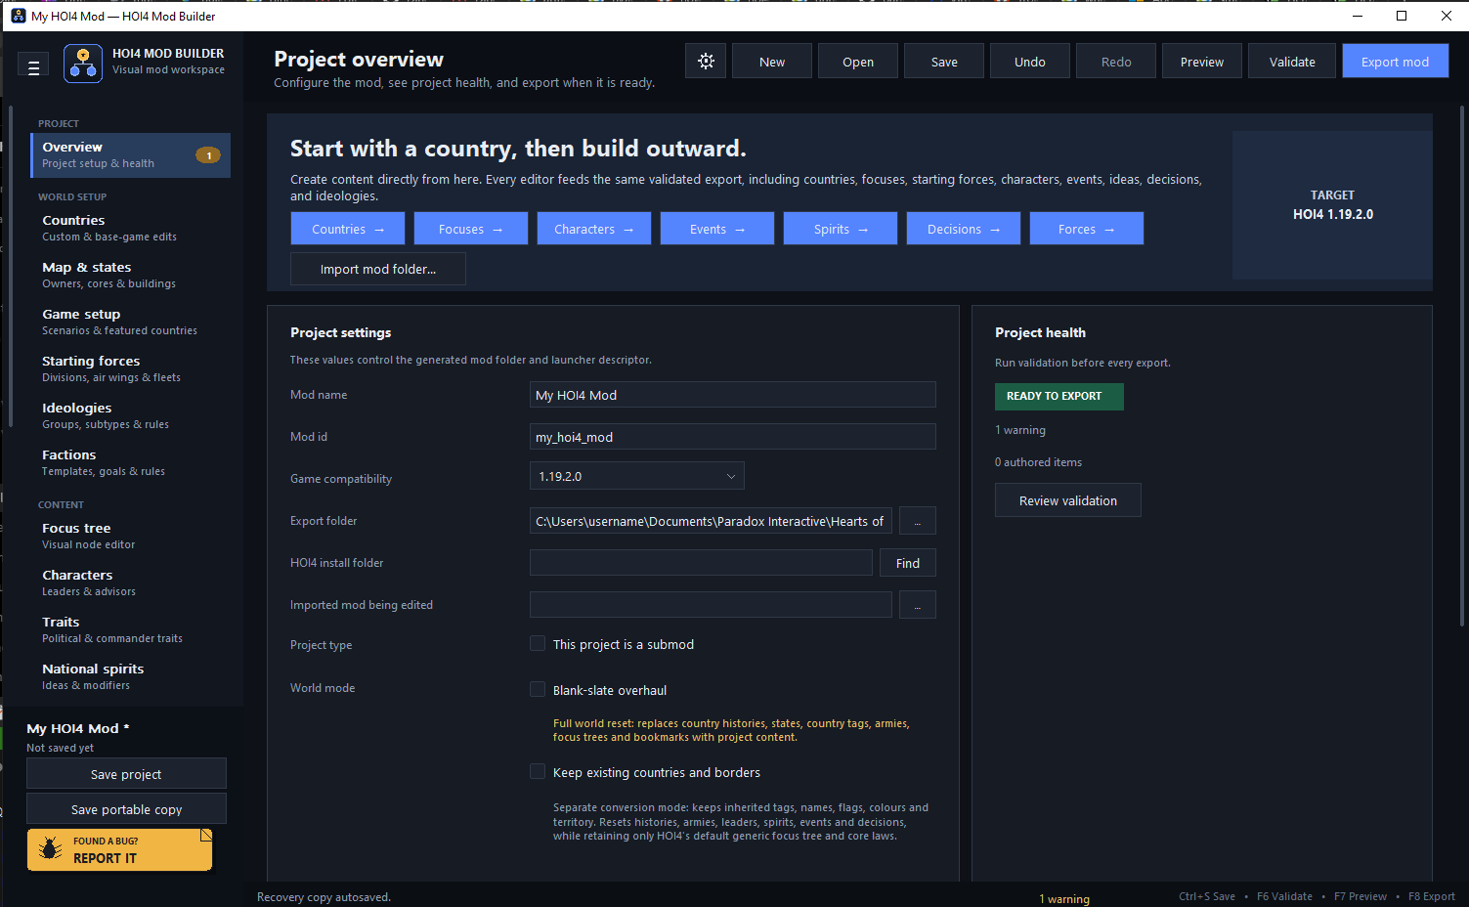Click the Export folder path field
Viewport: 1469px width, 907px height.
coord(711,521)
